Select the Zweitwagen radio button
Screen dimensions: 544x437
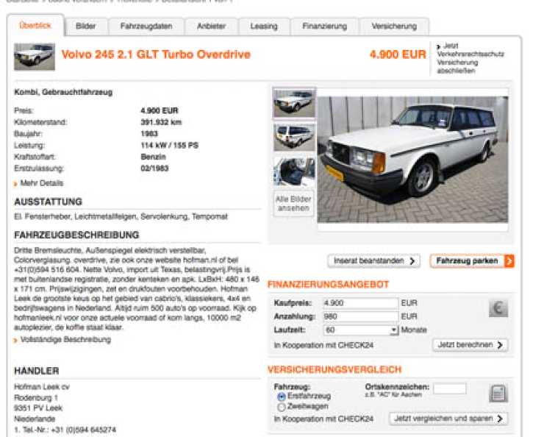(x=282, y=407)
